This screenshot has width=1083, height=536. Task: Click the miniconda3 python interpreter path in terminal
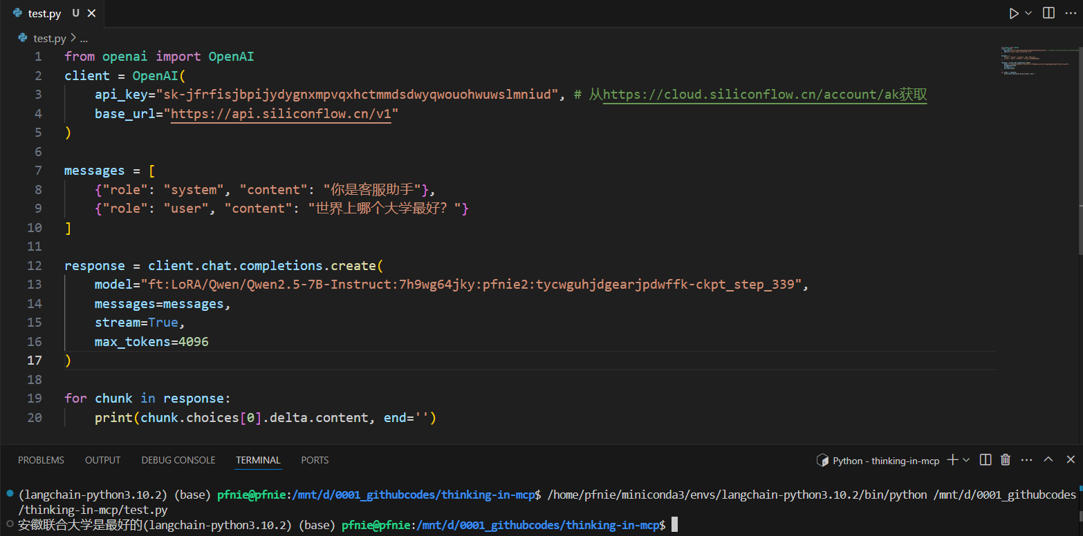pos(737,495)
